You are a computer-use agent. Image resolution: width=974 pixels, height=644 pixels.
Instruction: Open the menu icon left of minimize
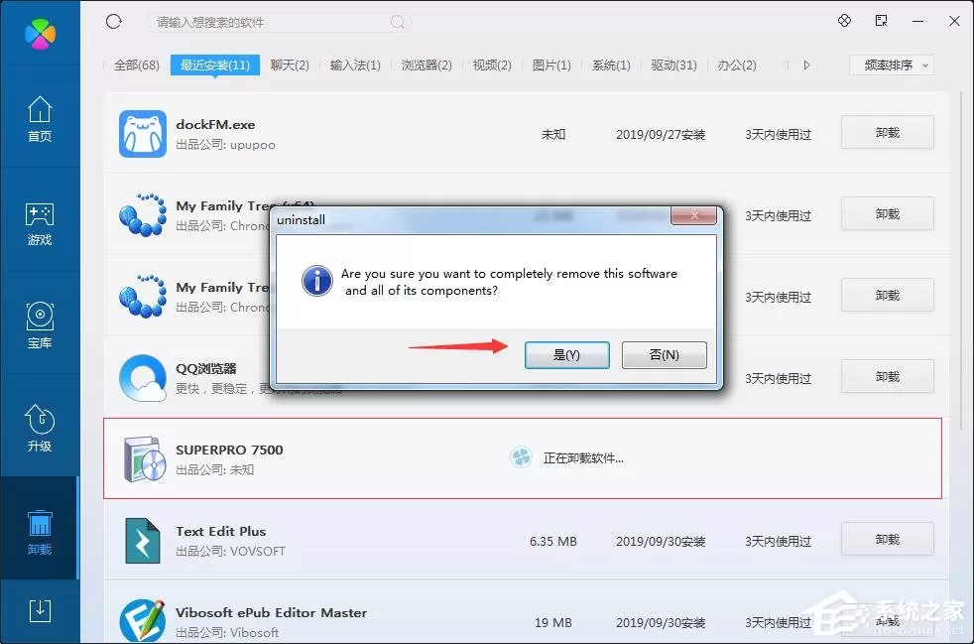(881, 21)
